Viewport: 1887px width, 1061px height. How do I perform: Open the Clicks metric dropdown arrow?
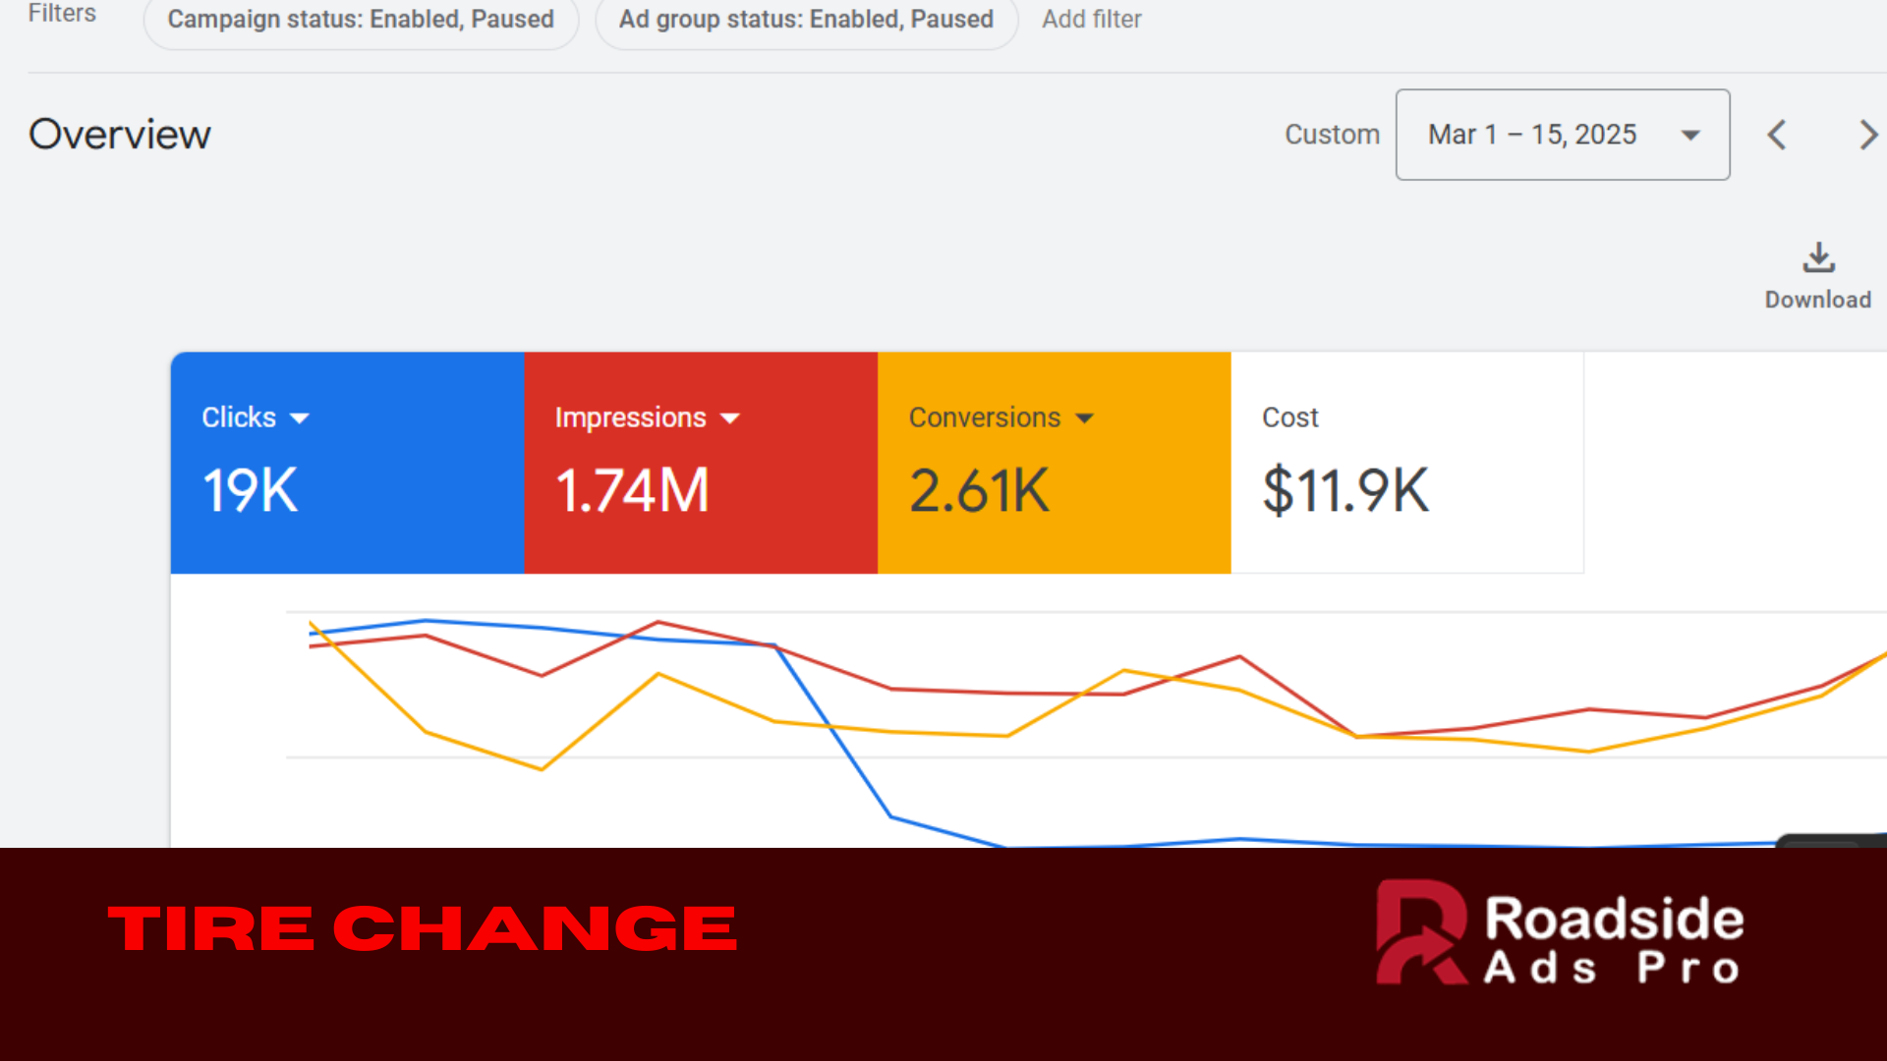pos(300,419)
